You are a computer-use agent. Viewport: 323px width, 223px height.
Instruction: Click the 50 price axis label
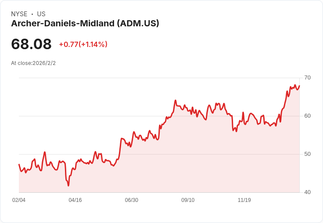pos(307,154)
